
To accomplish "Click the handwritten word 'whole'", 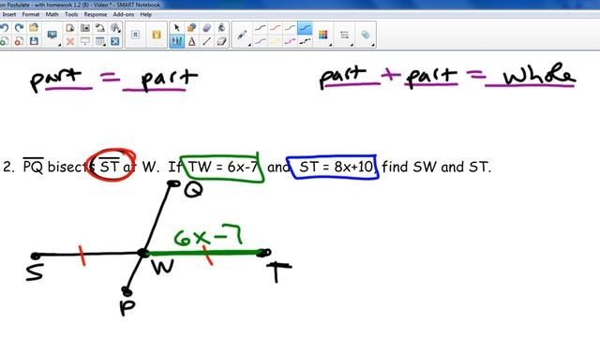I will [540, 75].
